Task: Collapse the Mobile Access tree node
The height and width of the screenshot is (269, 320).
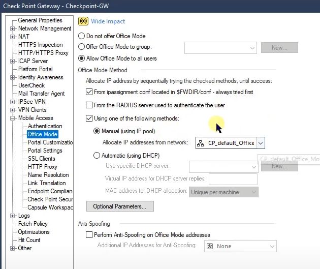Action: pos(13,118)
